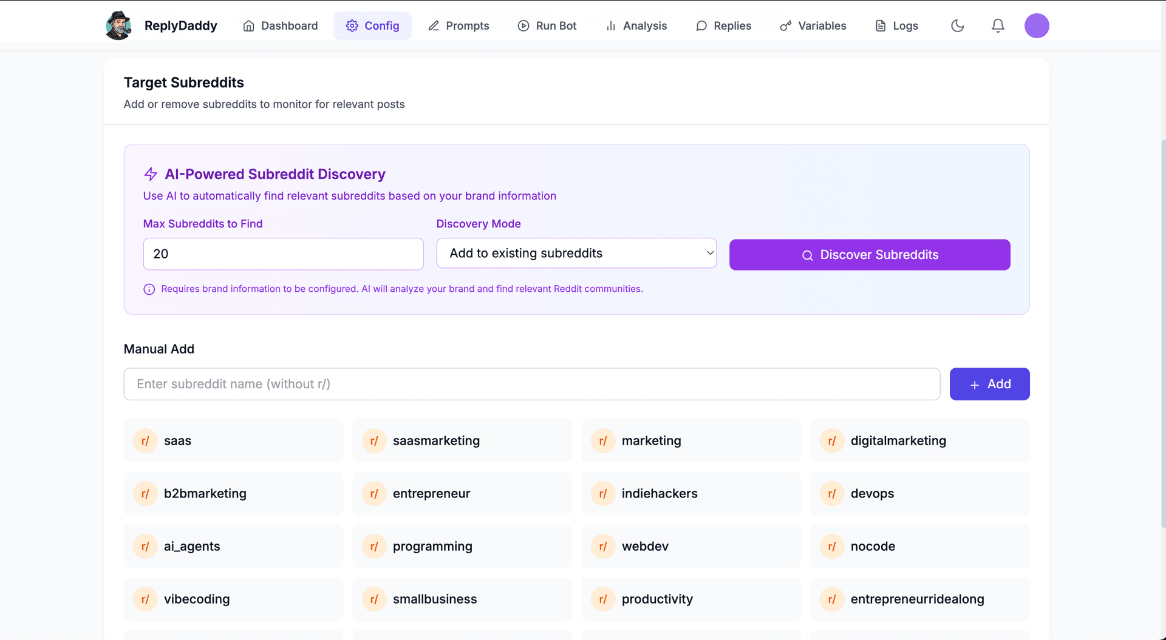Click the info circle icon
This screenshot has height=640, width=1166.
coord(149,289)
